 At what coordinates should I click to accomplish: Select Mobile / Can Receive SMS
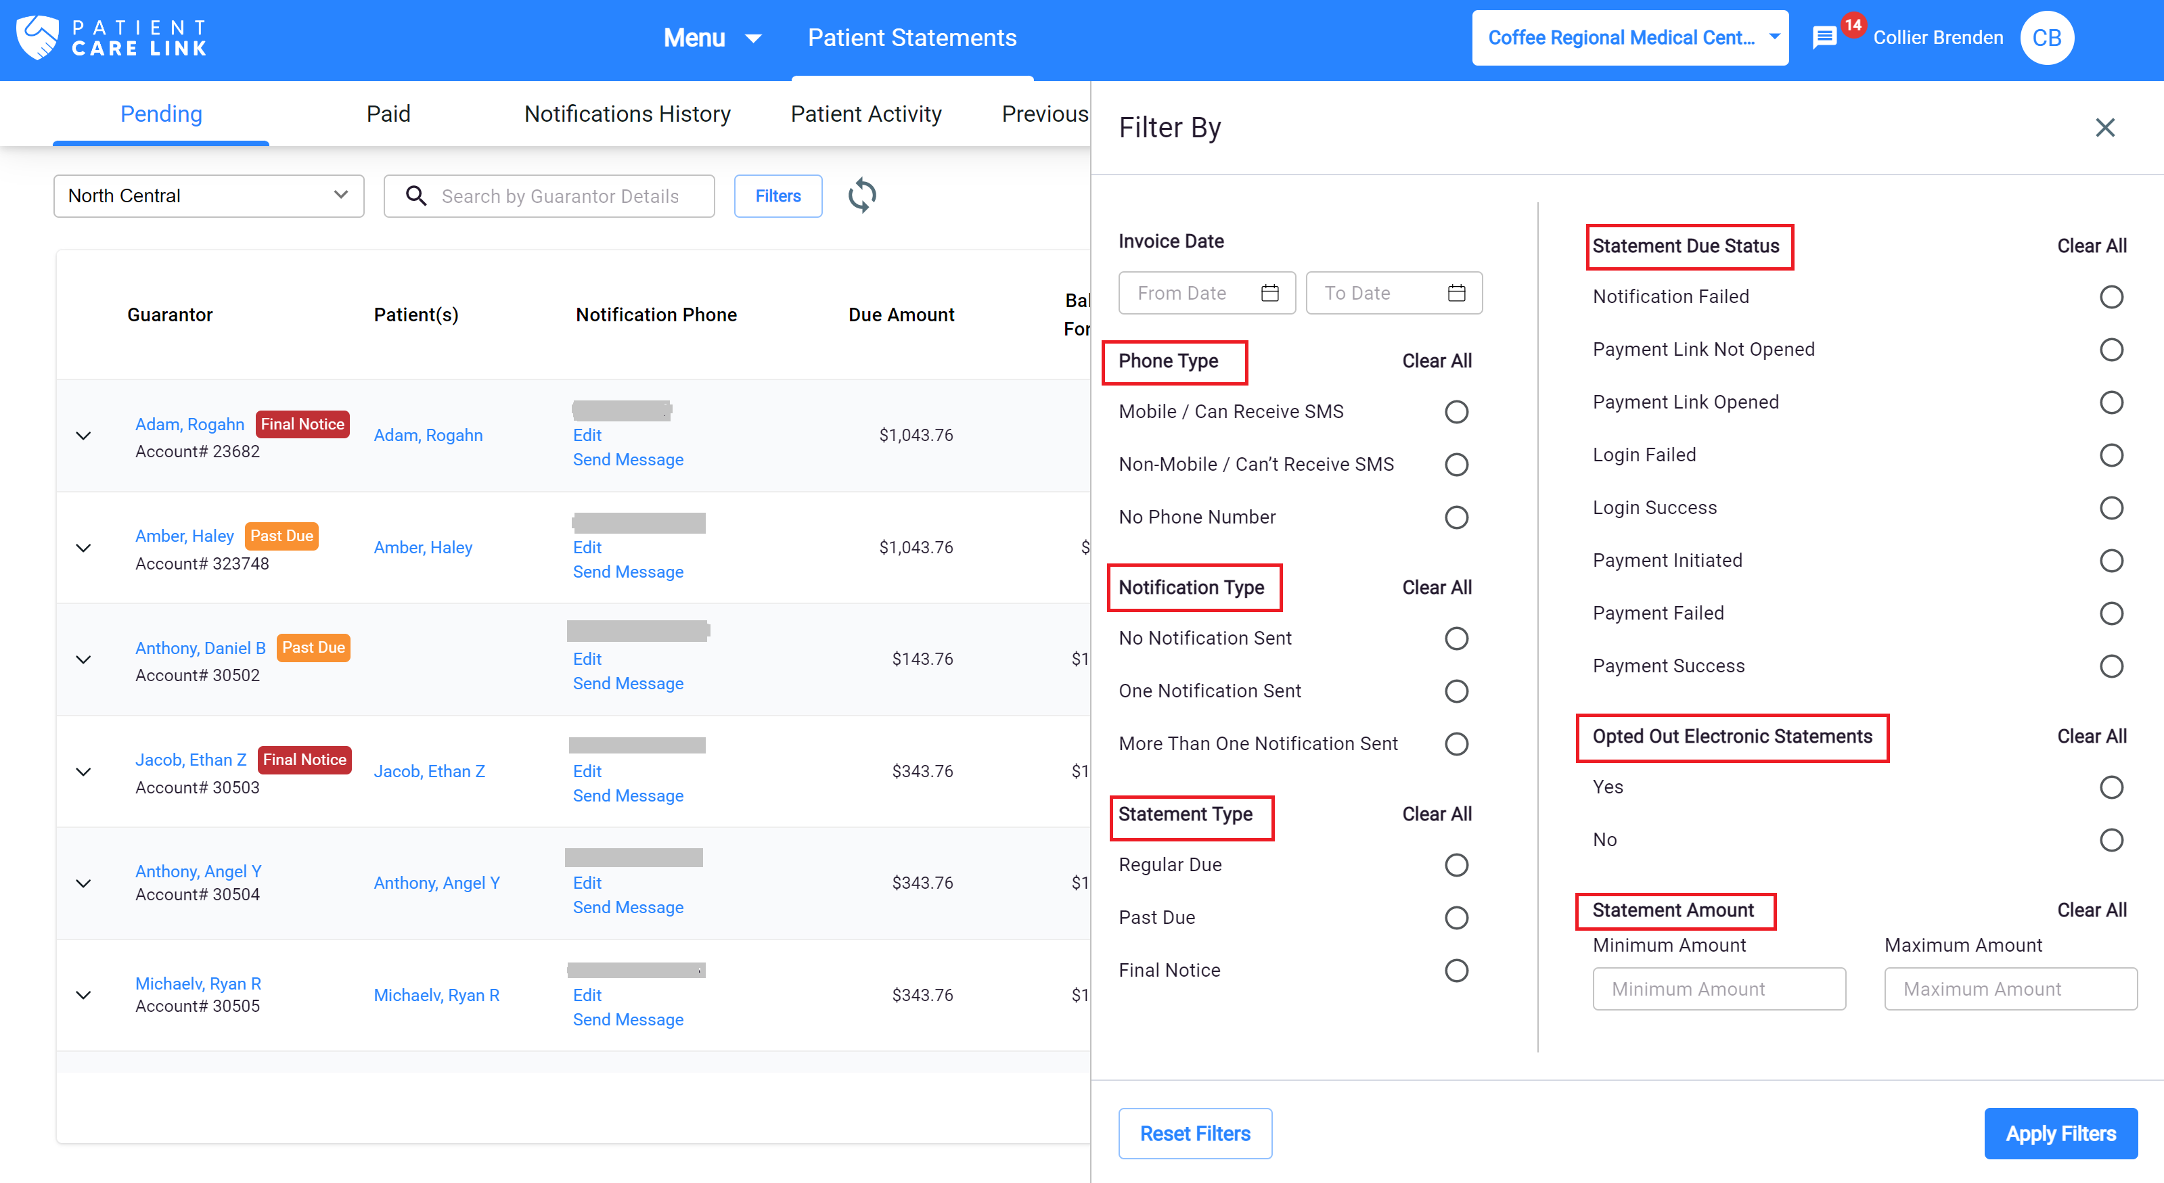(x=1456, y=412)
